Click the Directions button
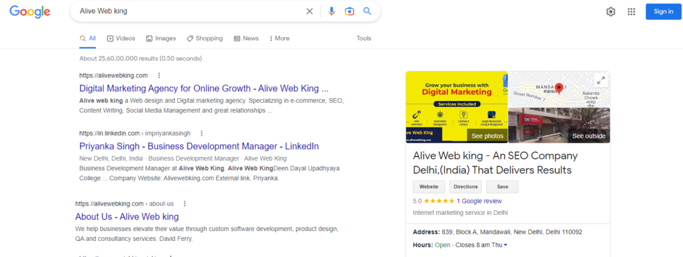The image size is (683, 257). (x=466, y=186)
